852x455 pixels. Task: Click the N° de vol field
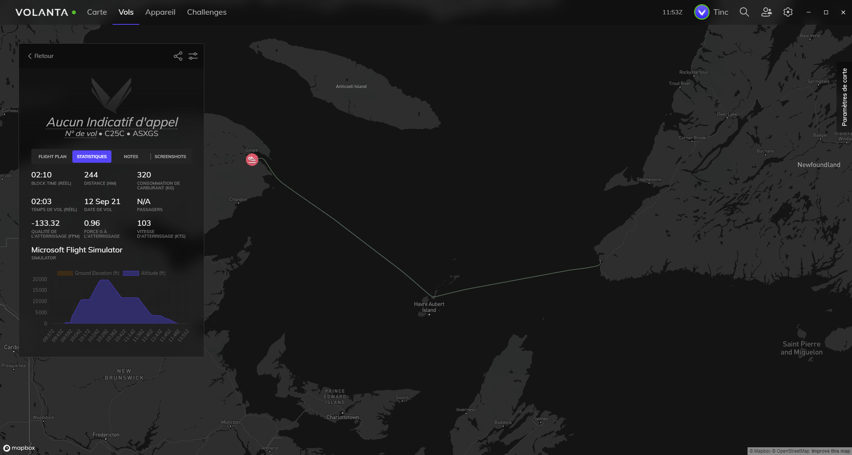(81, 134)
